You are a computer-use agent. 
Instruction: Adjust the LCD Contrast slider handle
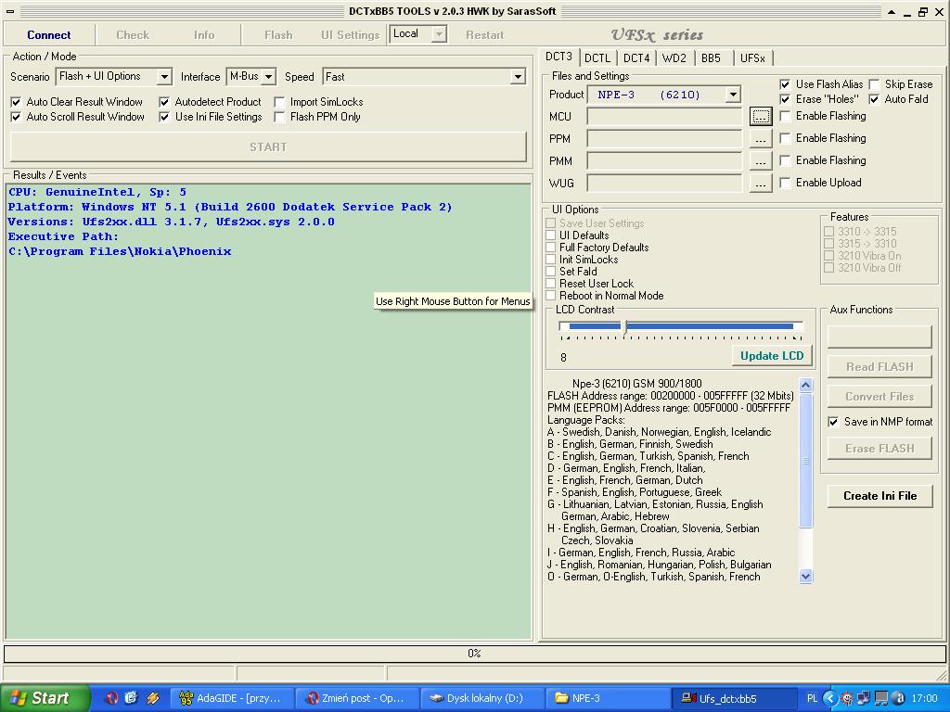[x=624, y=327]
